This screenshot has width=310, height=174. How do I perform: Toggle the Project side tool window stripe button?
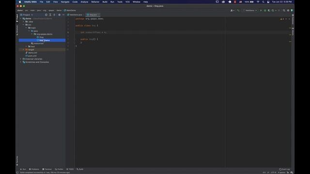[17, 18]
